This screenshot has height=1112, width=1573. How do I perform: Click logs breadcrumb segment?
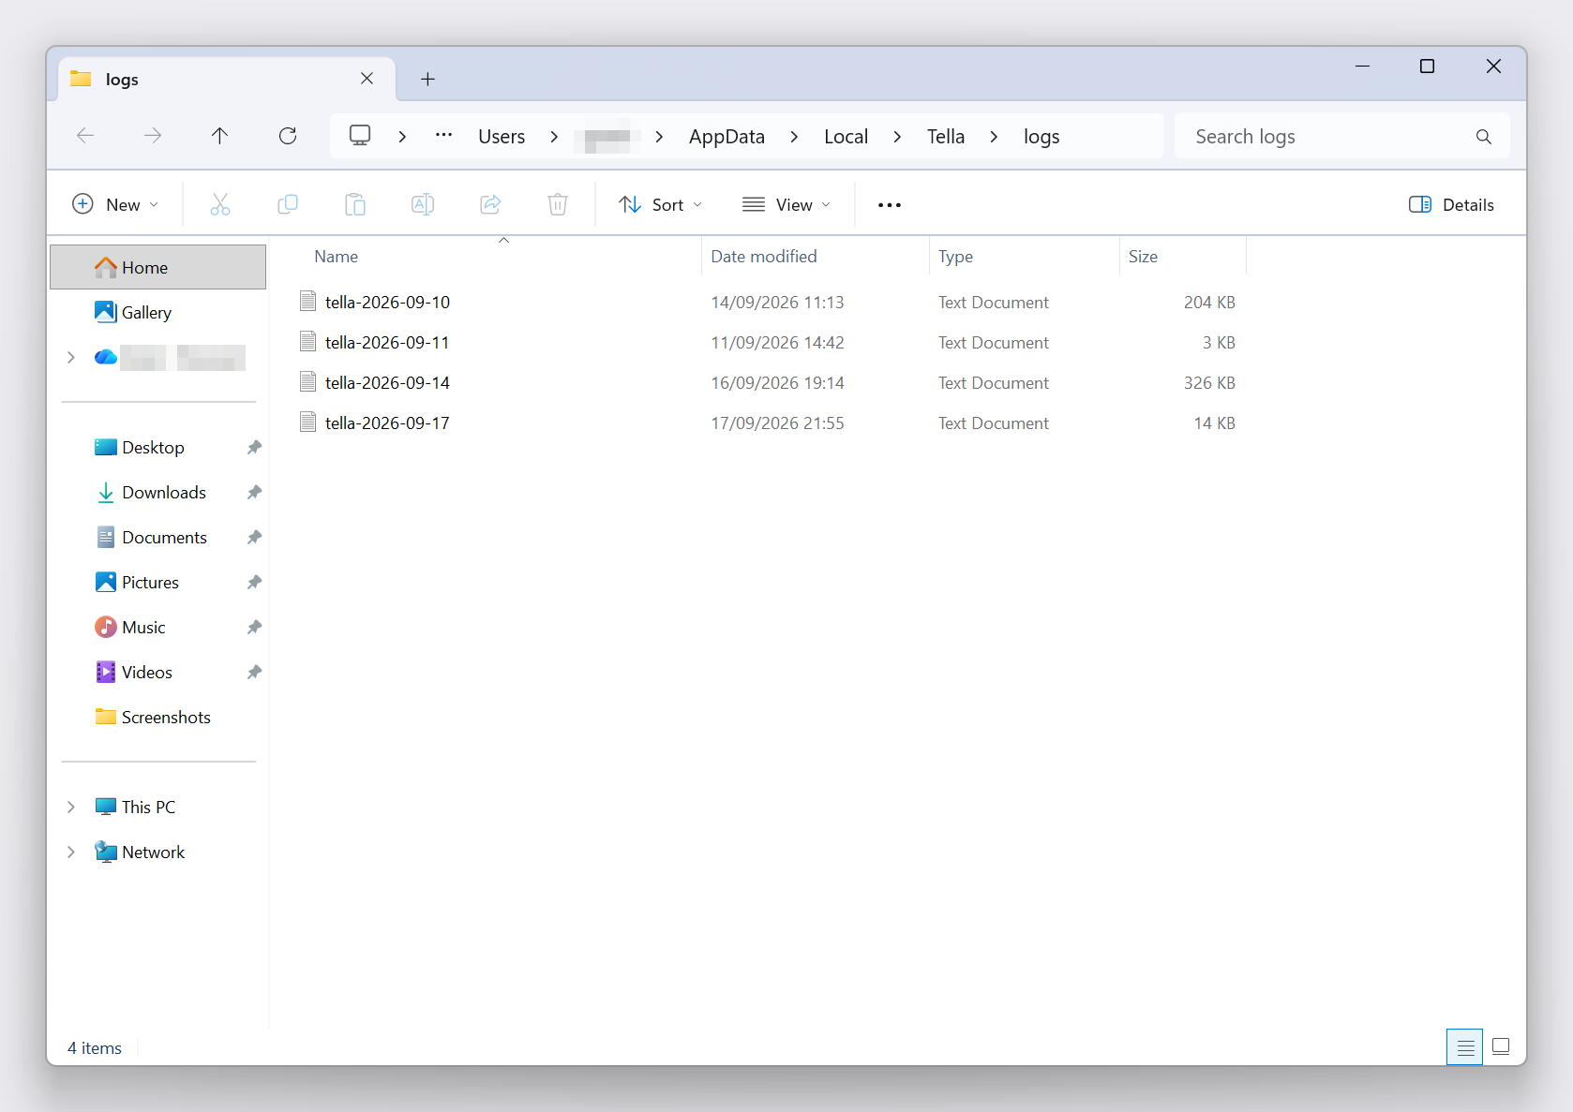point(1041,137)
